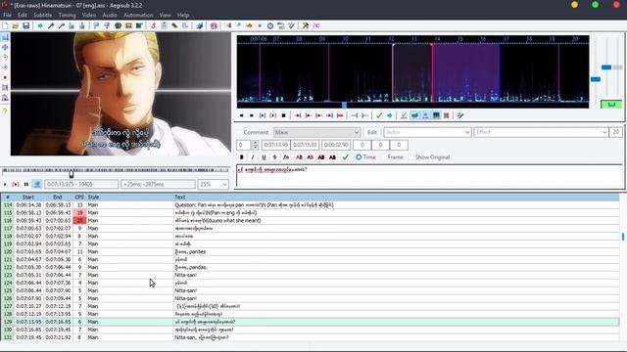Open the Edit menu
Image resolution: width=627 pixels, height=352 pixels.
pyautogui.click(x=23, y=16)
